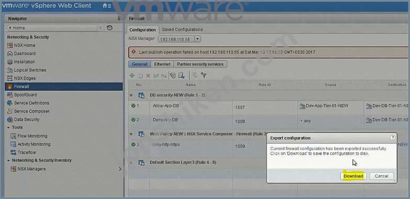
Task: Click the navigator history clock icon
Action: tap(110, 28)
